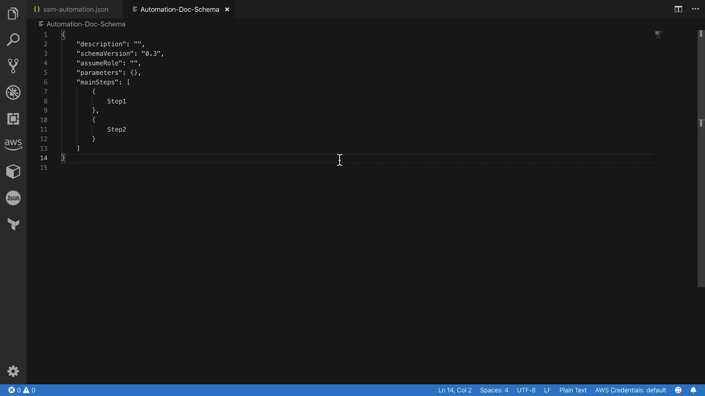Open the cube icon sidebar panel

click(13, 171)
